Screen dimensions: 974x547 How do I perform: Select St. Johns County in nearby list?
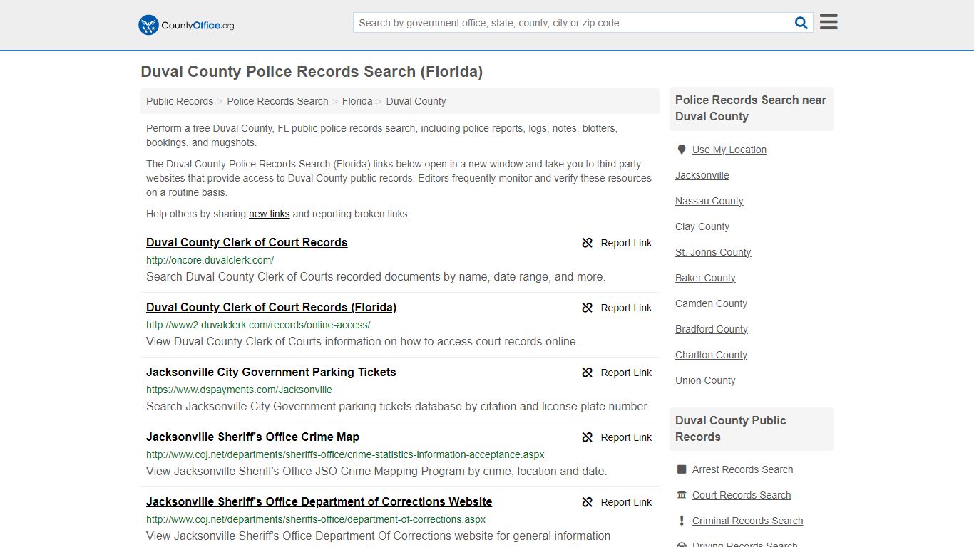tap(713, 252)
